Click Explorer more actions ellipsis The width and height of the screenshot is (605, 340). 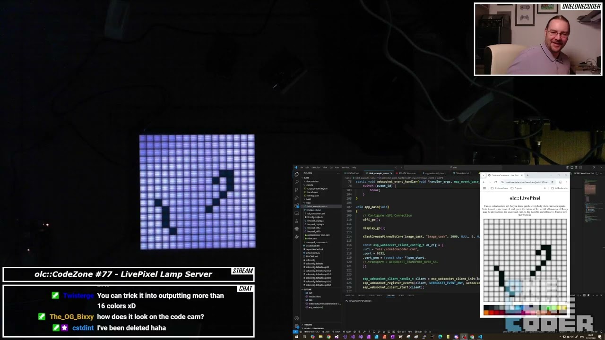(338, 173)
